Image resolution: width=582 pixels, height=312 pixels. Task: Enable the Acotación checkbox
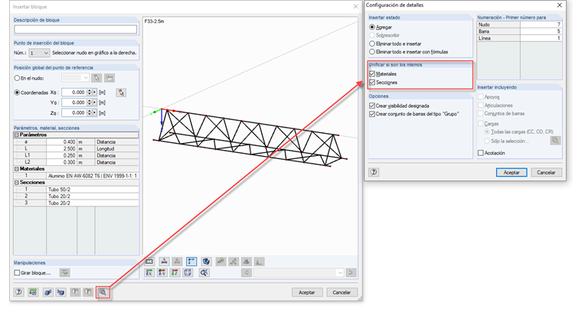click(x=481, y=153)
